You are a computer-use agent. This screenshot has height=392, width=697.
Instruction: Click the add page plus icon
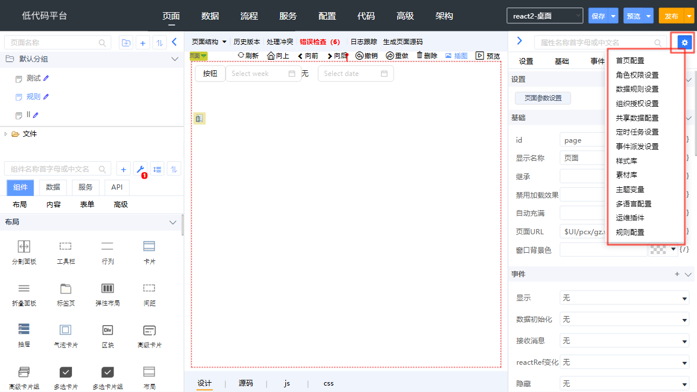143,42
